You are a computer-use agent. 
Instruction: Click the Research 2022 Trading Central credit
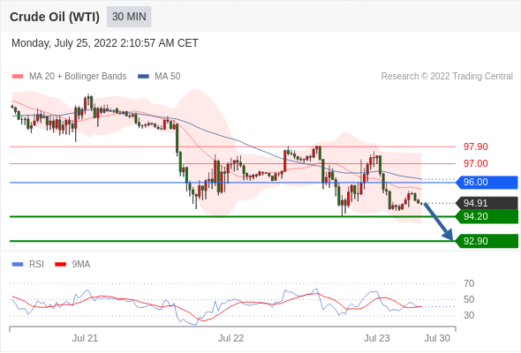point(447,77)
